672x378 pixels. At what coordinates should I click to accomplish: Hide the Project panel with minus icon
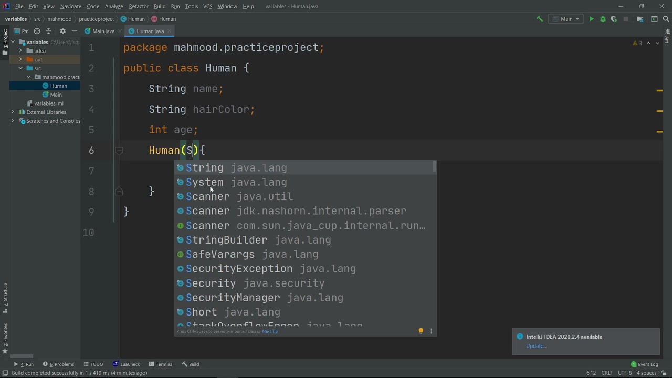pyautogui.click(x=74, y=31)
